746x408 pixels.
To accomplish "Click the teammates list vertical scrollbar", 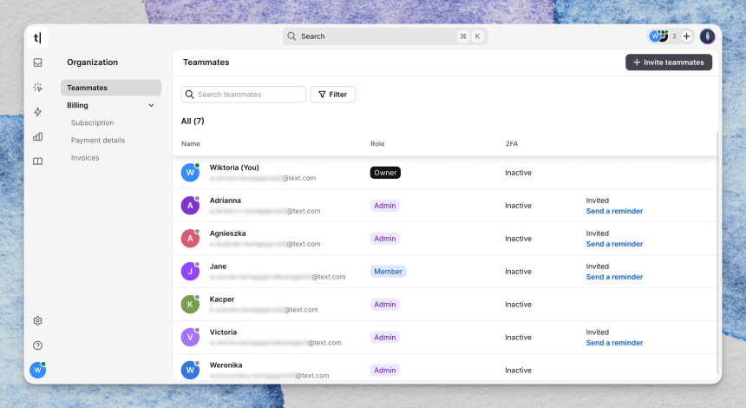I will click(x=717, y=253).
